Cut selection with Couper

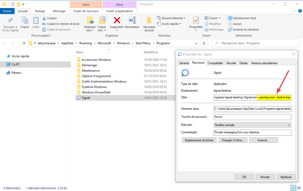coord(50,18)
